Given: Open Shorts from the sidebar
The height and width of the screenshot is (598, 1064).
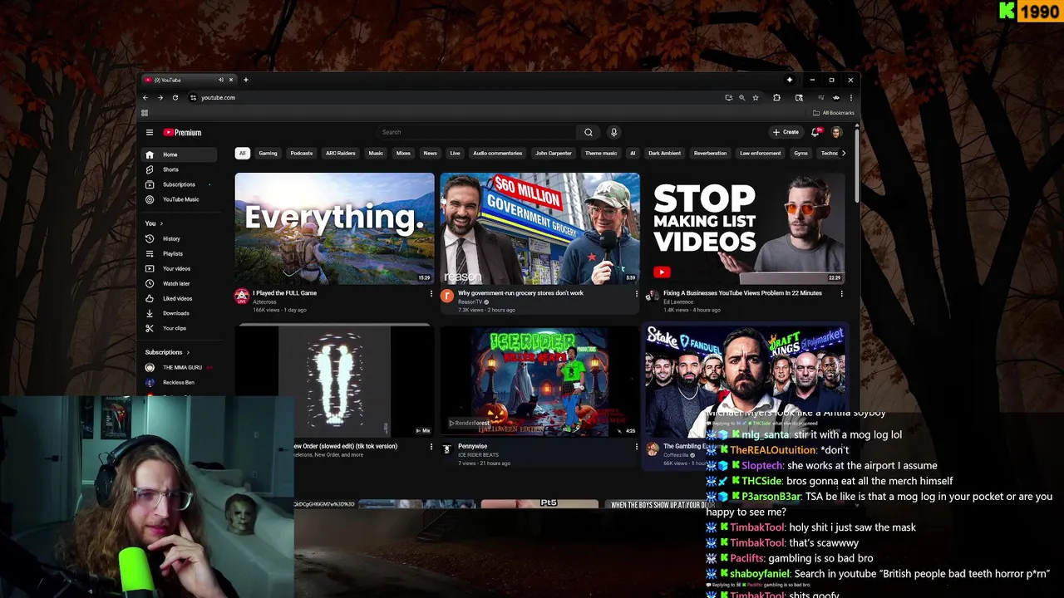Looking at the screenshot, I should (177, 169).
